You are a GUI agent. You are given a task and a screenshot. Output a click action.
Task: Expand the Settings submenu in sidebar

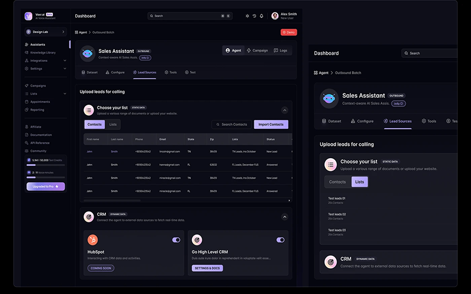click(65, 69)
